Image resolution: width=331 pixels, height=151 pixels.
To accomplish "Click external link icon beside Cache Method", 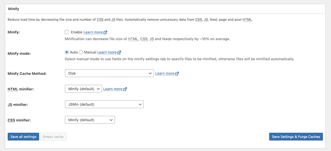I will pos(177,73).
